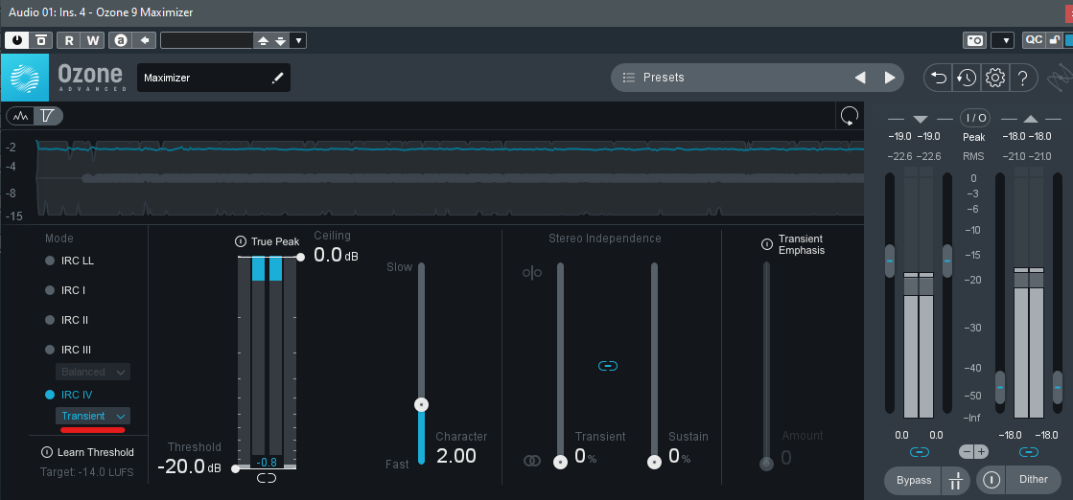Click the Ceiling 0.0 dB value
Image resolution: width=1073 pixels, height=500 pixels.
pos(336,255)
